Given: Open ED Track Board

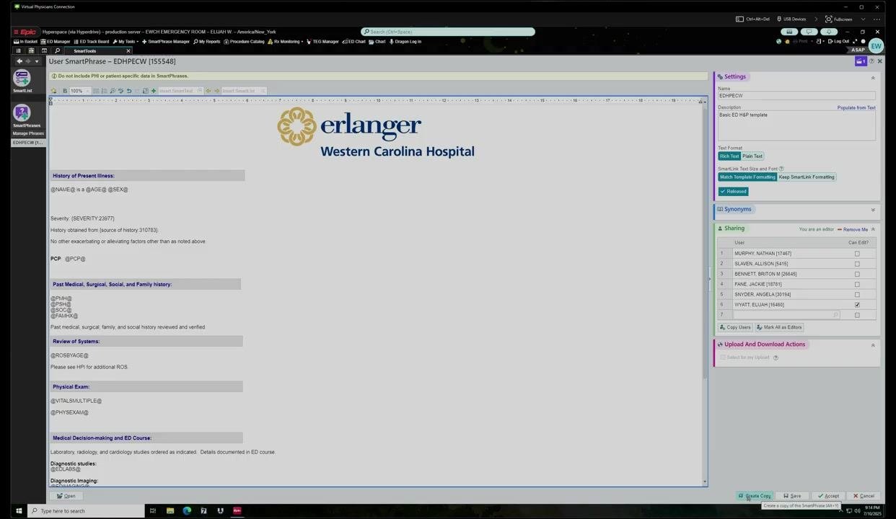Looking at the screenshot, I should click(x=92, y=42).
